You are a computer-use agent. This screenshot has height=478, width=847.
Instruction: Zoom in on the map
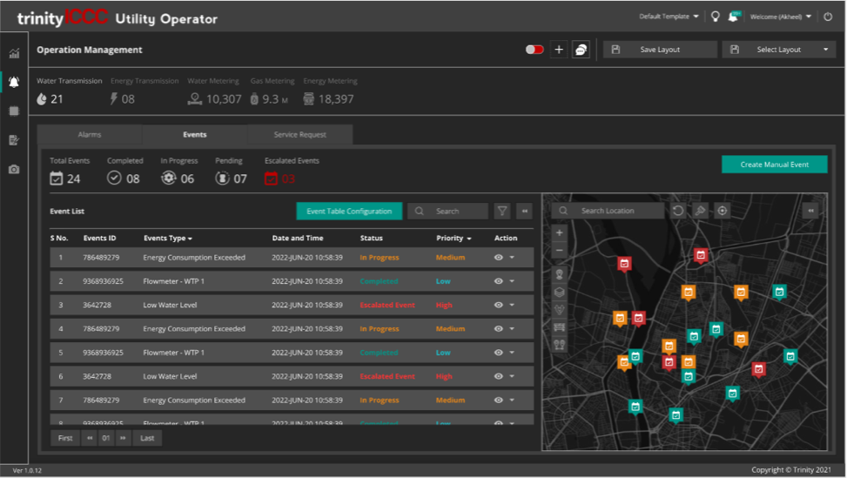click(x=560, y=232)
